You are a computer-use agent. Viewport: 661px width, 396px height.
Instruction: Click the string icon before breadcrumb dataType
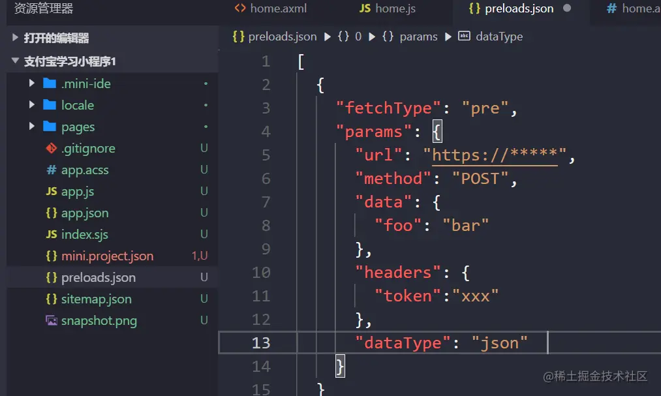click(464, 37)
